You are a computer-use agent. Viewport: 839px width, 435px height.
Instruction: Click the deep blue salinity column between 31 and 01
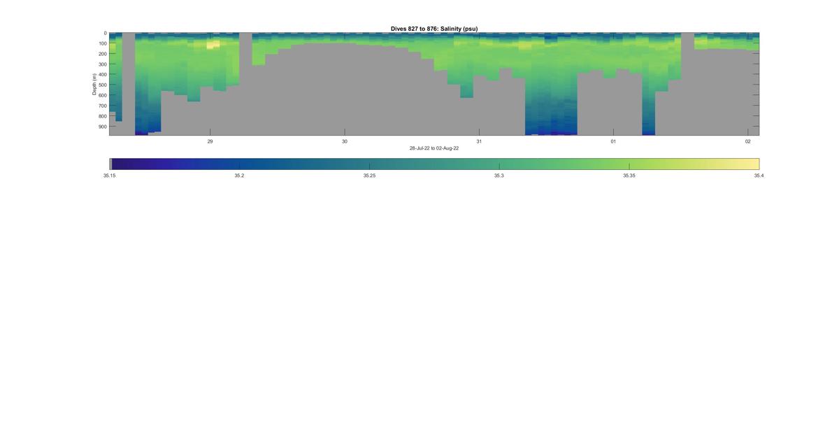551,105
